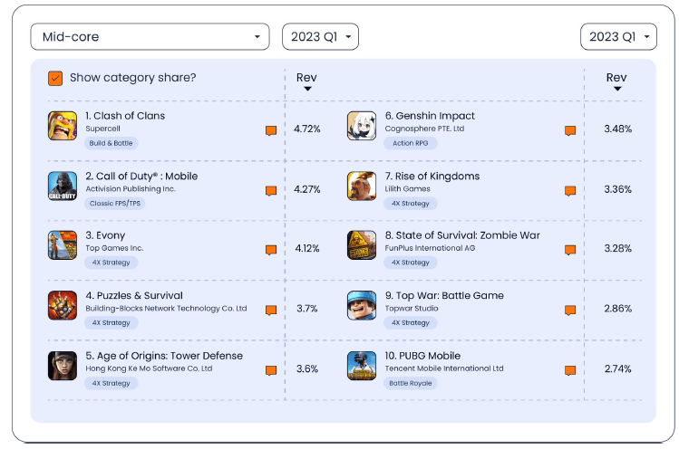Image resolution: width=679 pixels, height=459 pixels.
Task: Click the Action RPG genre tag
Action: tap(410, 143)
